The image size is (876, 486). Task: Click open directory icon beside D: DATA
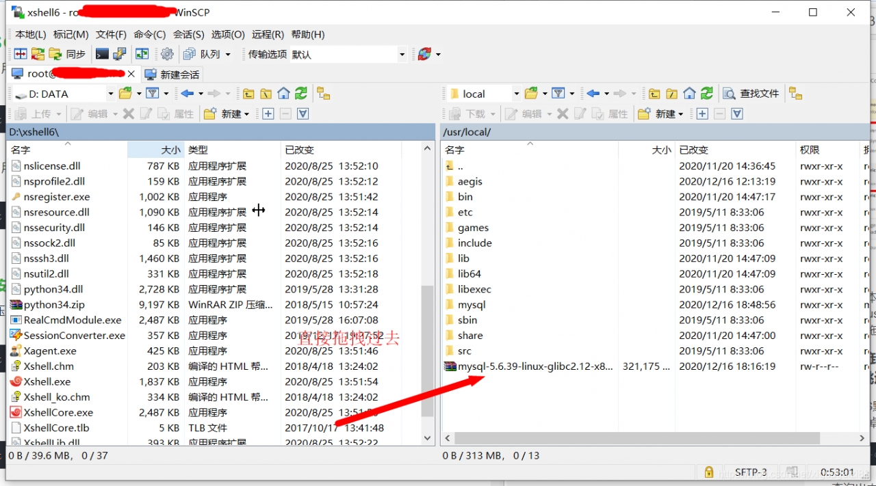tap(125, 94)
